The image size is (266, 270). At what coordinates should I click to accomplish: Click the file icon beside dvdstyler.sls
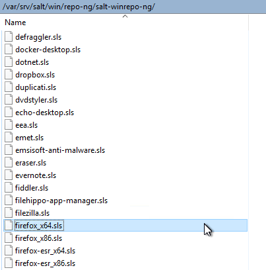[9, 99]
